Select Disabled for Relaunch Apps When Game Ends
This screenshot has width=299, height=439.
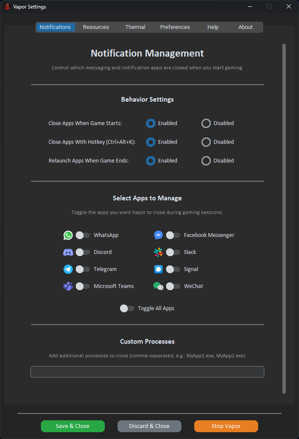(206, 160)
